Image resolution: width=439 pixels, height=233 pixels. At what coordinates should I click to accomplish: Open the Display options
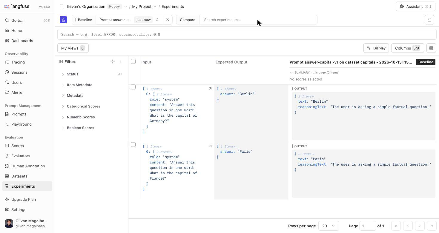(x=376, y=48)
